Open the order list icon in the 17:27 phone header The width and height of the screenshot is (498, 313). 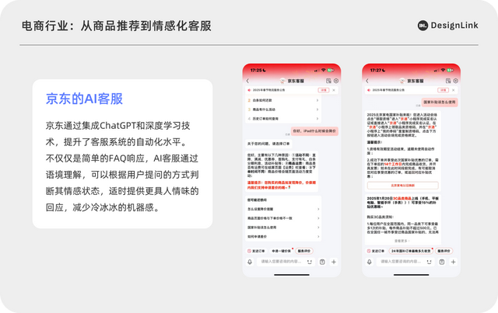pyautogui.click(x=448, y=81)
